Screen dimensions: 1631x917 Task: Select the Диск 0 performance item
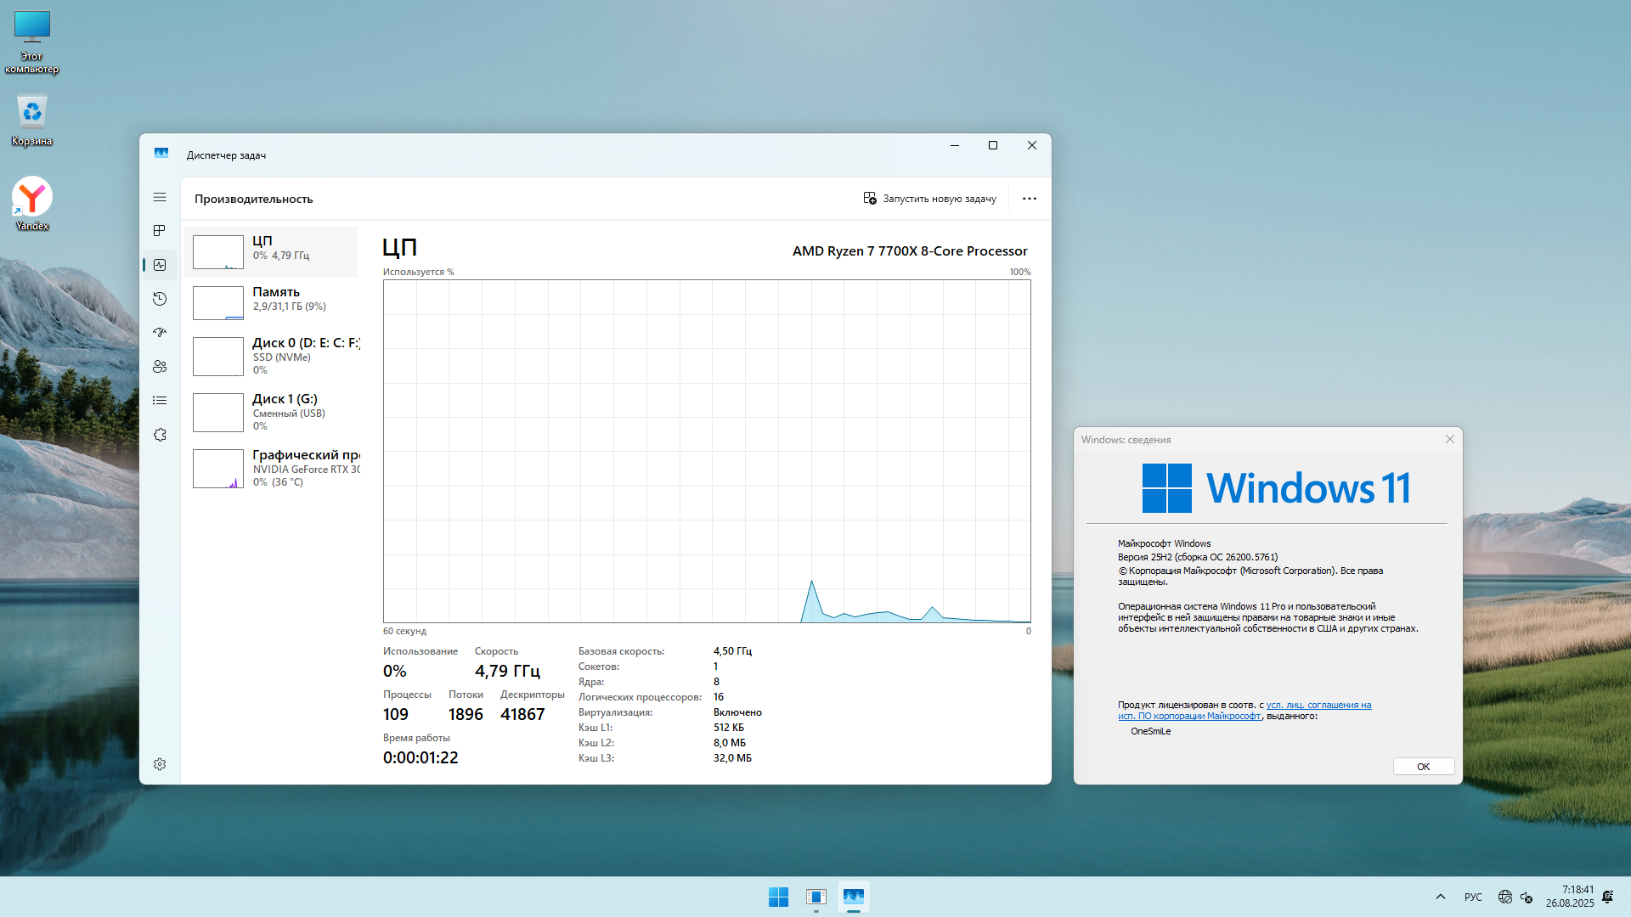[x=272, y=356]
